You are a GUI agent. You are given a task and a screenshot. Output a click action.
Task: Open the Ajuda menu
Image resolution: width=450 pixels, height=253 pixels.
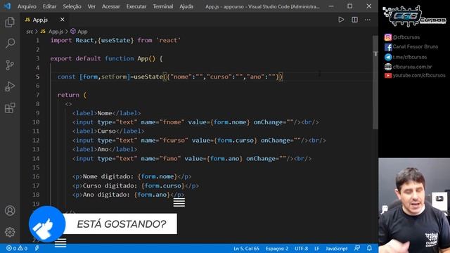pyautogui.click(x=186, y=6)
